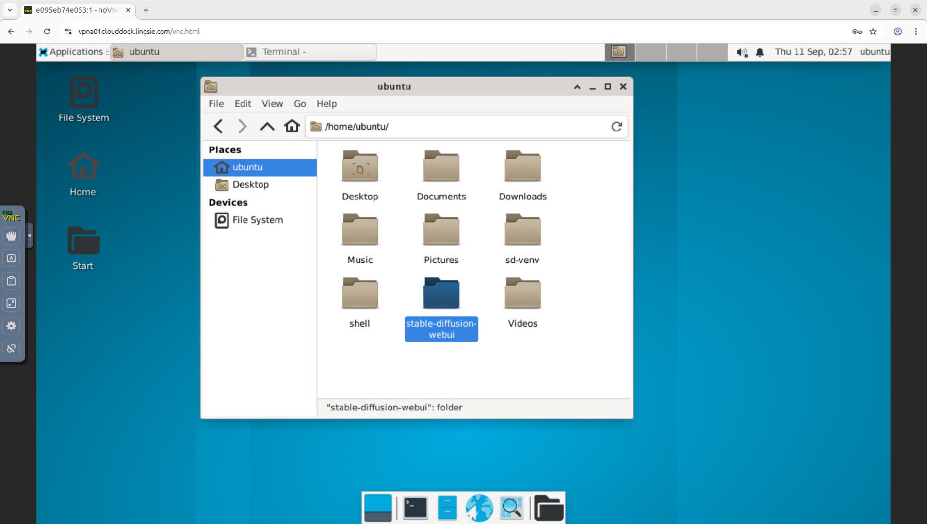This screenshot has width=927, height=524.
Task: Open the noVNC settings gear
Action: pyautogui.click(x=11, y=326)
